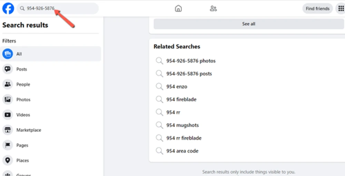The image size is (345, 176).
Task: Click 'Search results only include things visible' note
Action: [249, 172]
